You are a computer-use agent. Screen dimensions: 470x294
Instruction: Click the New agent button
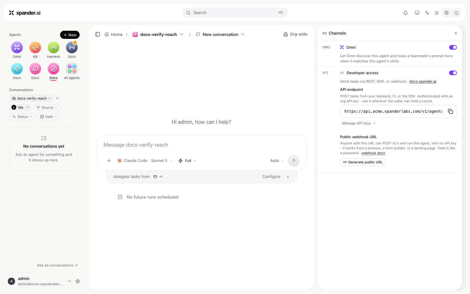click(70, 35)
